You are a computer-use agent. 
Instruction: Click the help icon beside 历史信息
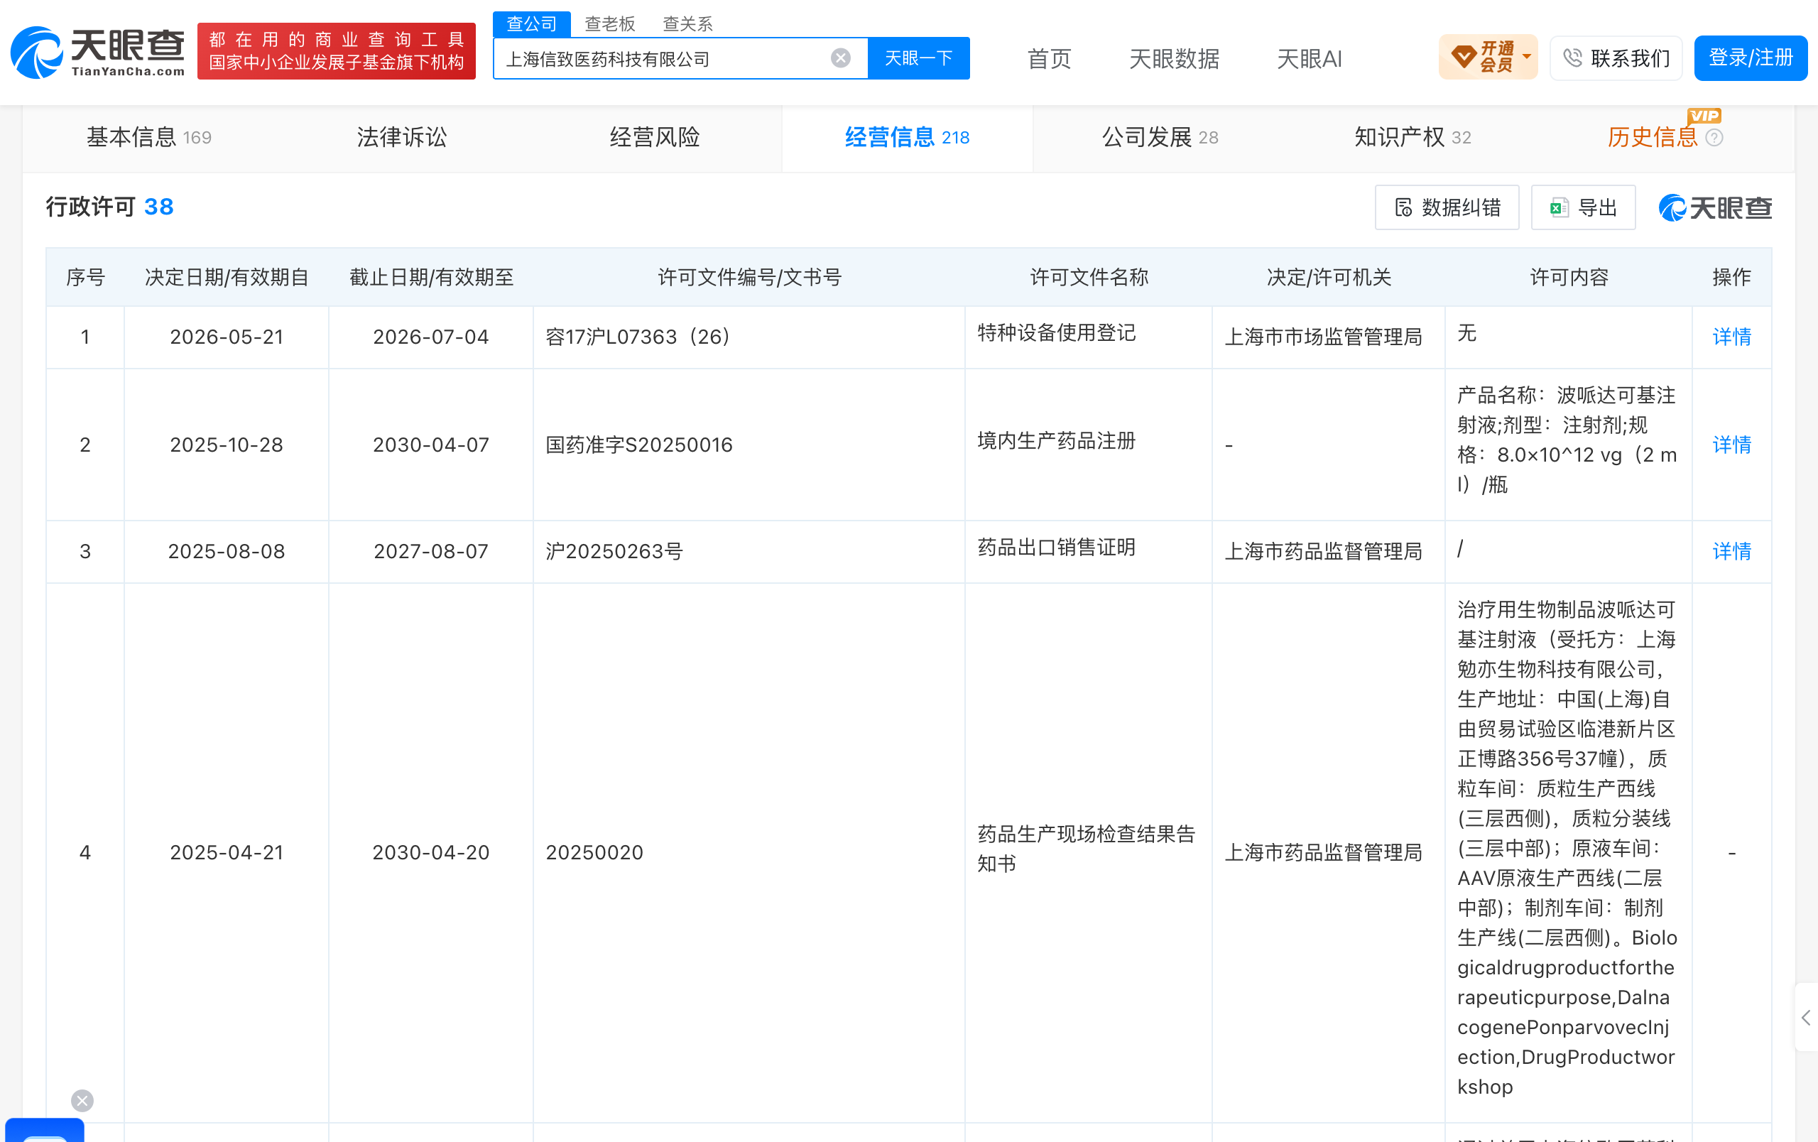[x=1714, y=137]
